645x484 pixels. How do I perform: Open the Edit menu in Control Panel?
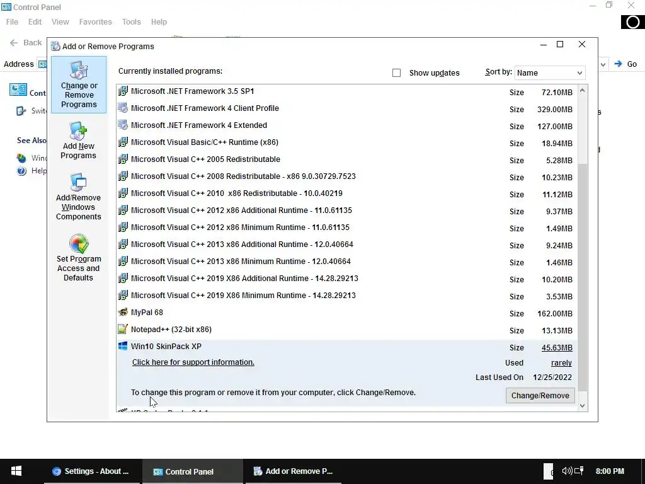(x=35, y=22)
